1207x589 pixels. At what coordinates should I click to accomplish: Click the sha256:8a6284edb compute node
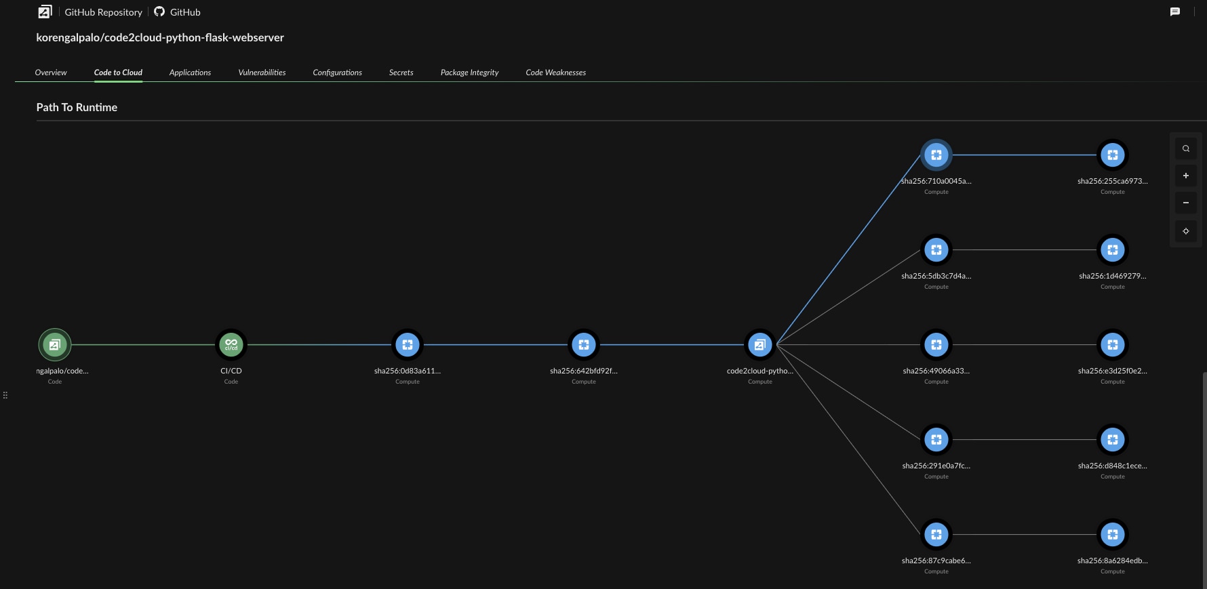(1113, 535)
